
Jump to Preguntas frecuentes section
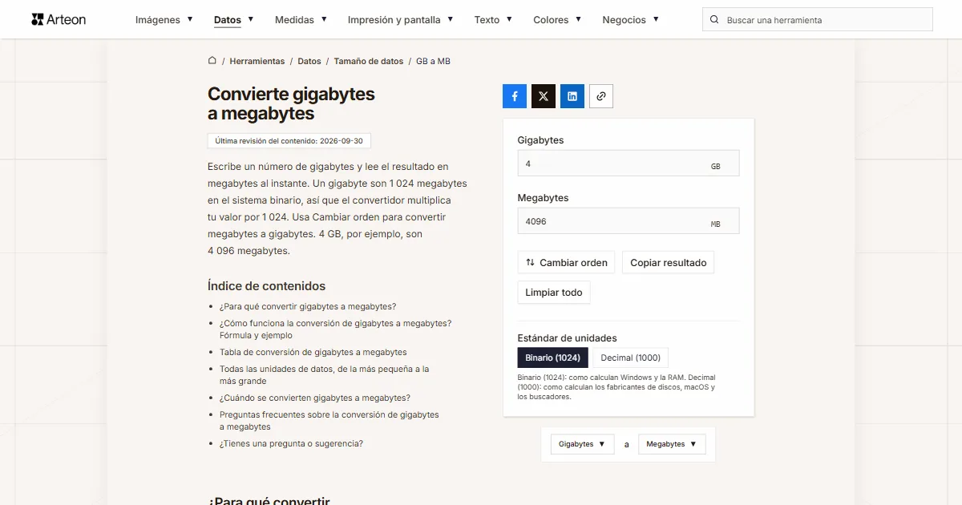coord(329,421)
